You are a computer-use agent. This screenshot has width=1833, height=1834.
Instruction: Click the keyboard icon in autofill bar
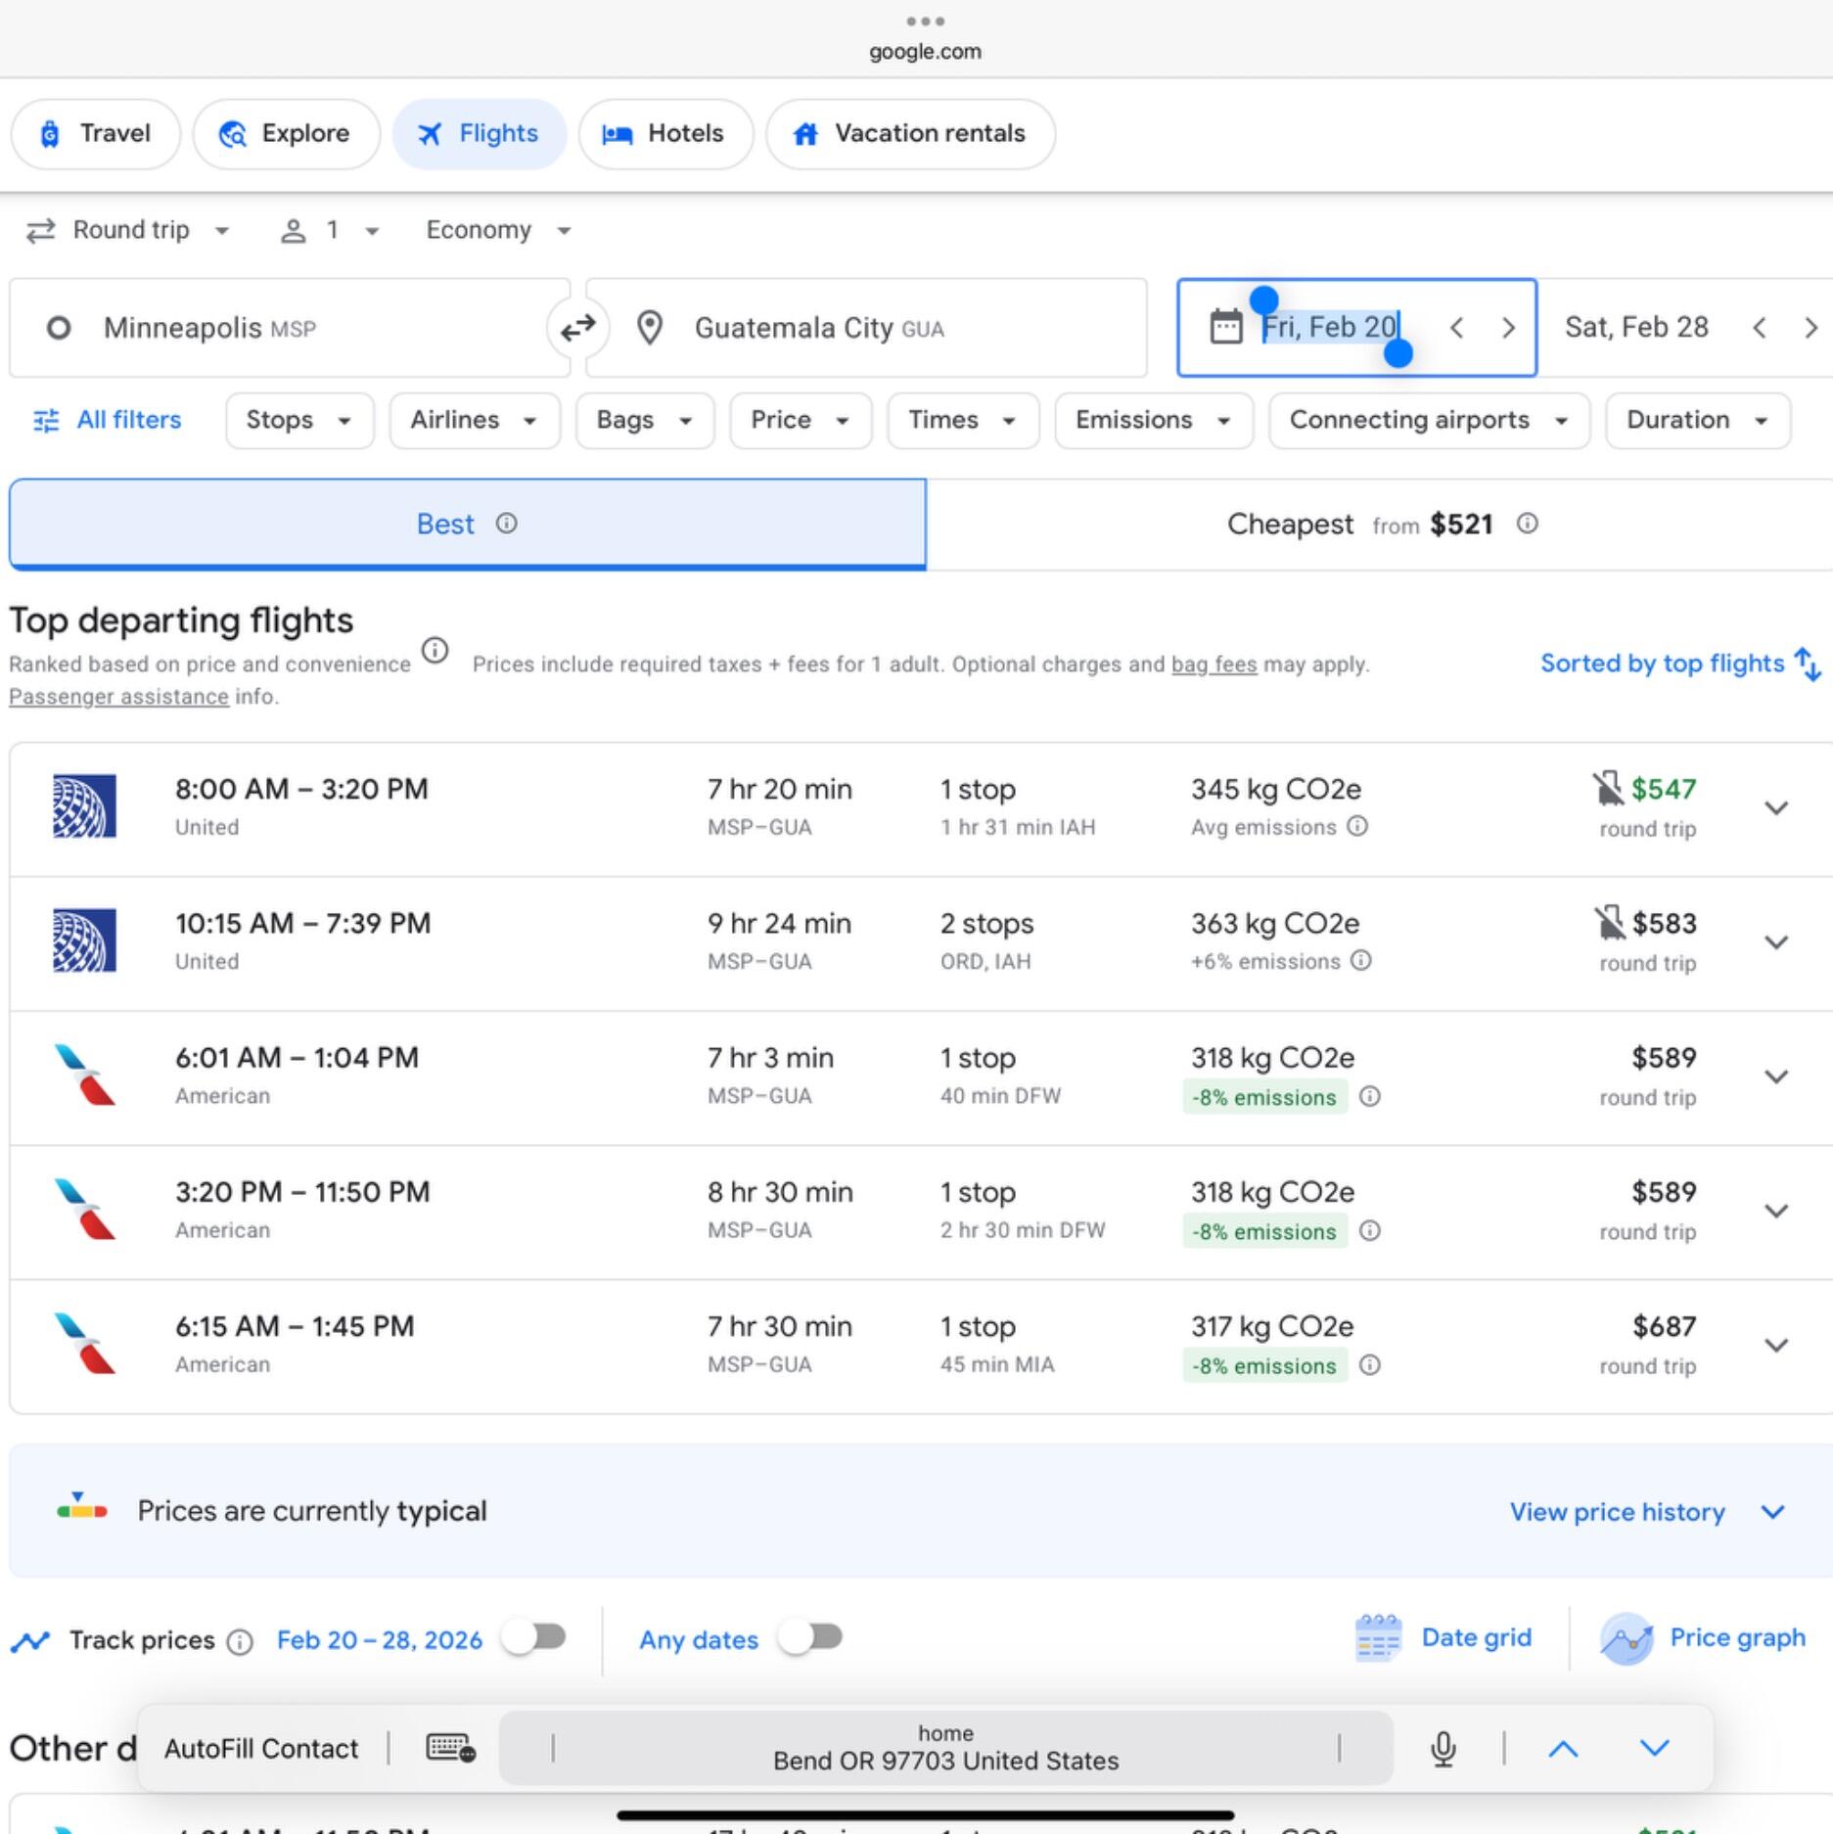click(451, 1748)
